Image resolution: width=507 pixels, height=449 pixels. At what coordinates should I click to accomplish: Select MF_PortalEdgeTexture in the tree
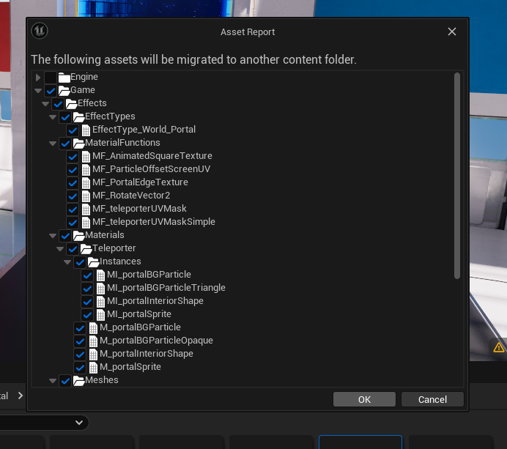pos(140,182)
